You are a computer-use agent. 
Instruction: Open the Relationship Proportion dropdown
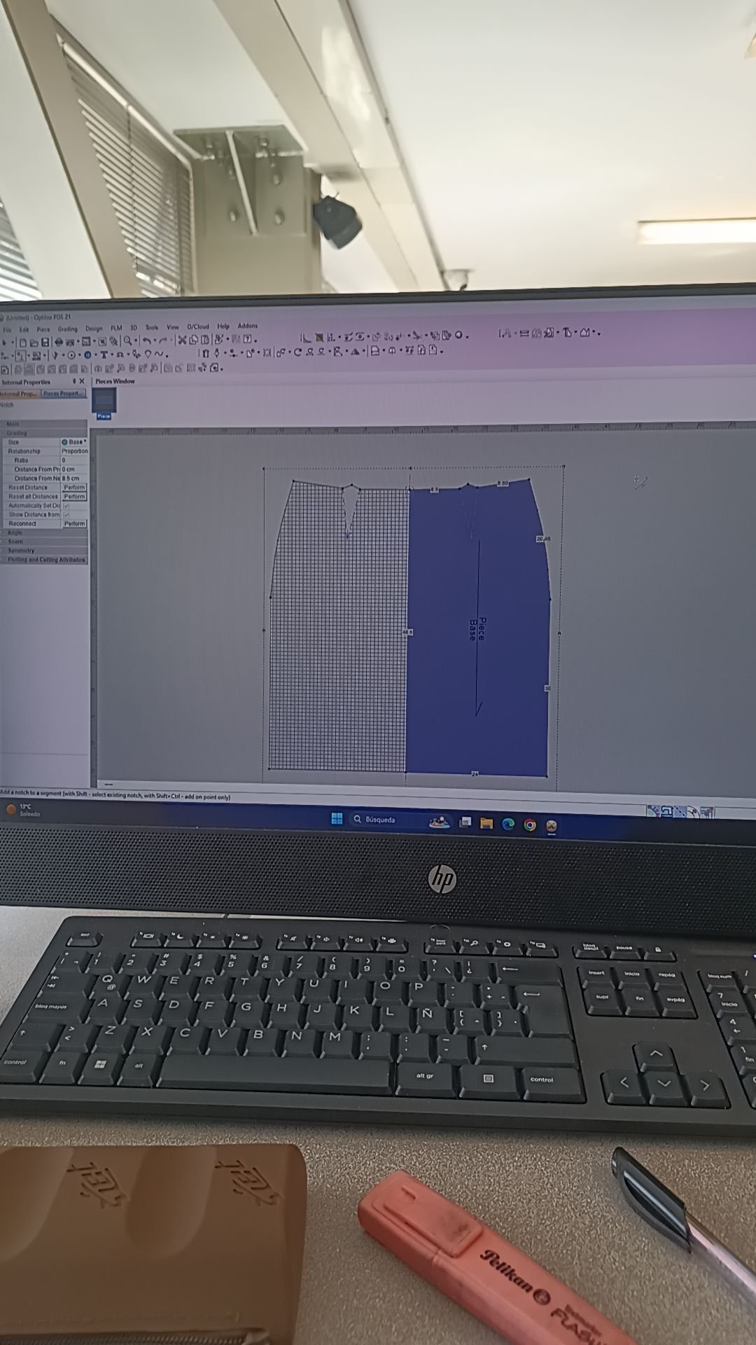(x=74, y=451)
